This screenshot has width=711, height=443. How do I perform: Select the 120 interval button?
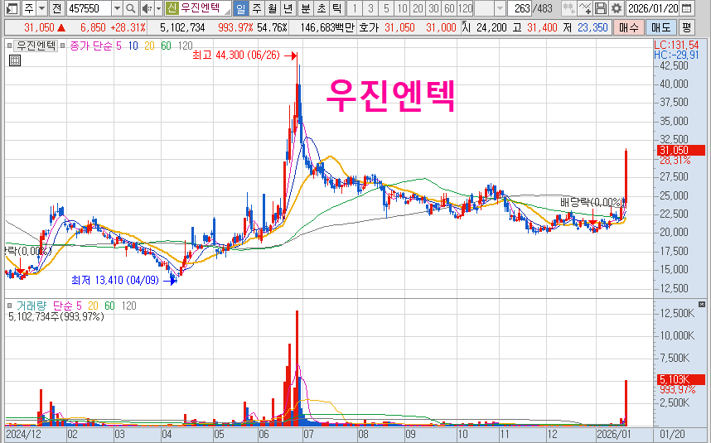pyautogui.click(x=465, y=8)
